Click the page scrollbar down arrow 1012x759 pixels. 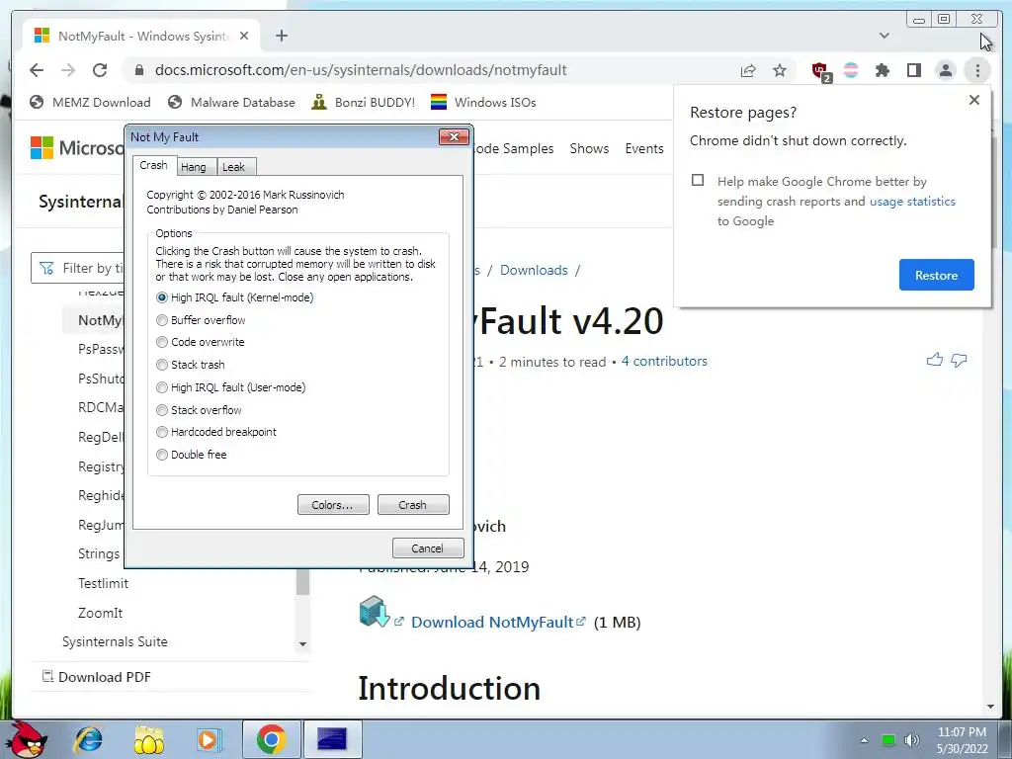tap(990, 707)
